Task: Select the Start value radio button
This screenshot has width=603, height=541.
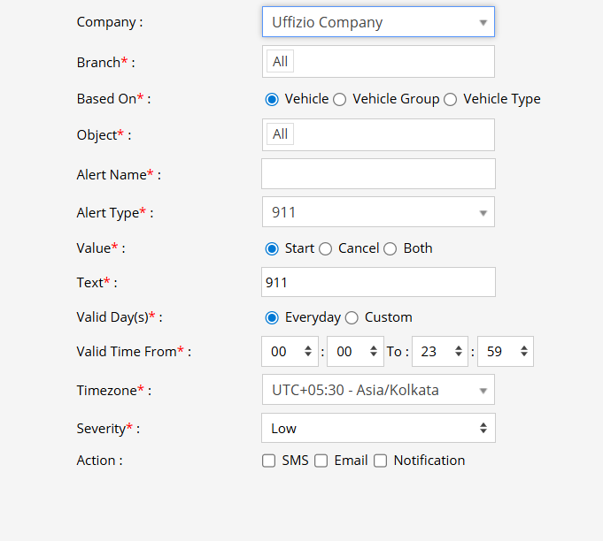Action: 272,249
